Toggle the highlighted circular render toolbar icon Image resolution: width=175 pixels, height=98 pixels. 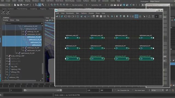(x=124, y=5)
